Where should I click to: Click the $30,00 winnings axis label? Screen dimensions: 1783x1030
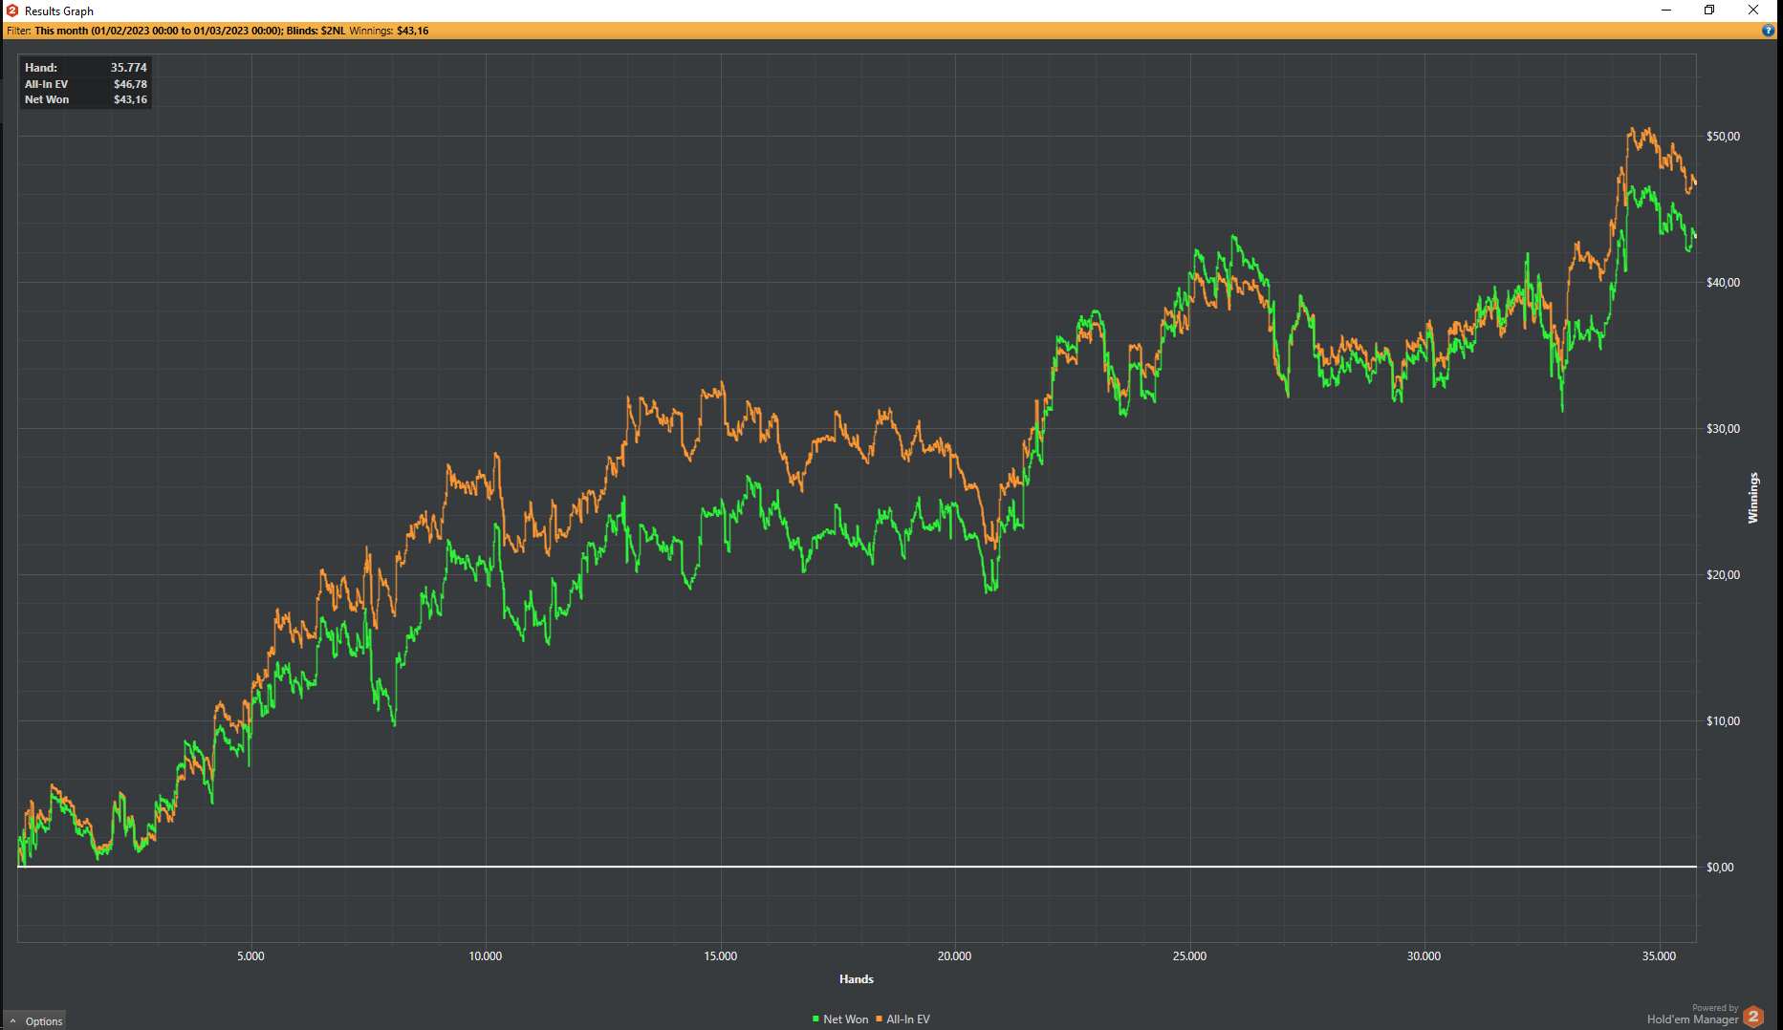[1724, 429]
